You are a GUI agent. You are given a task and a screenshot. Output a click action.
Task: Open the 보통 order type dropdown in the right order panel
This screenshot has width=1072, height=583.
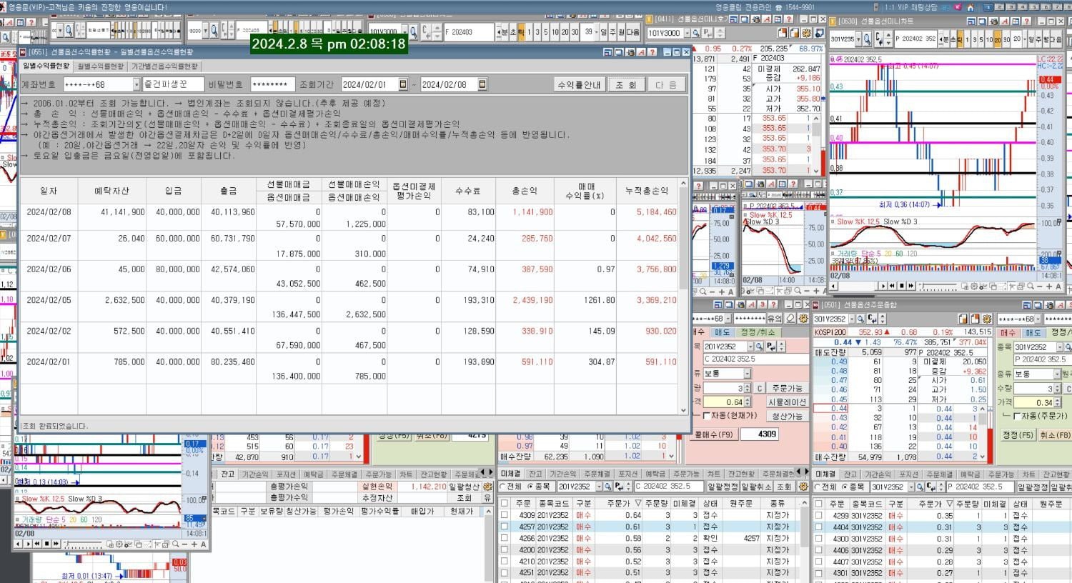click(x=1057, y=374)
